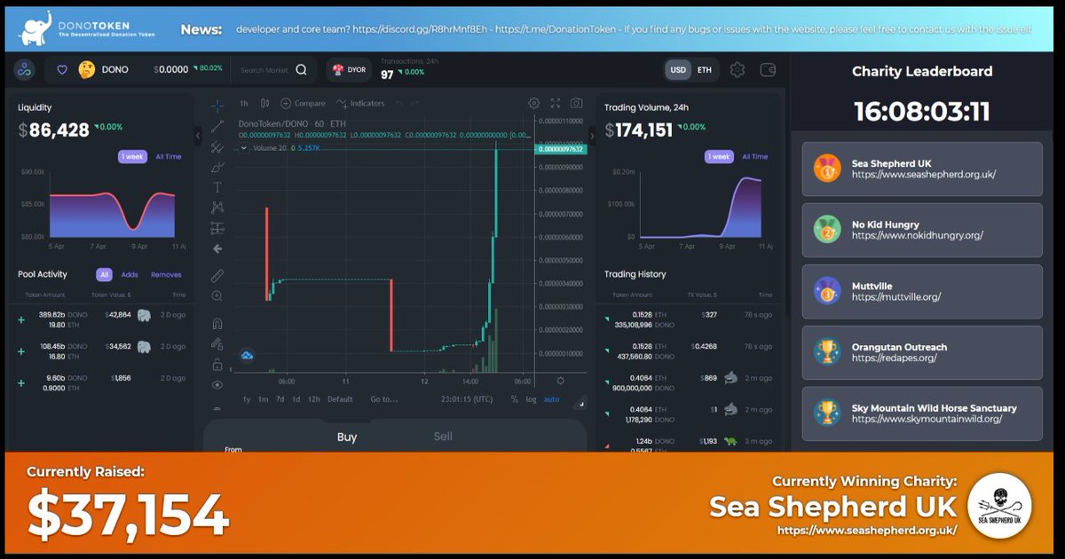1065x559 pixels.
Task: Open the chart settings gear icon
Action: click(x=533, y=103)
